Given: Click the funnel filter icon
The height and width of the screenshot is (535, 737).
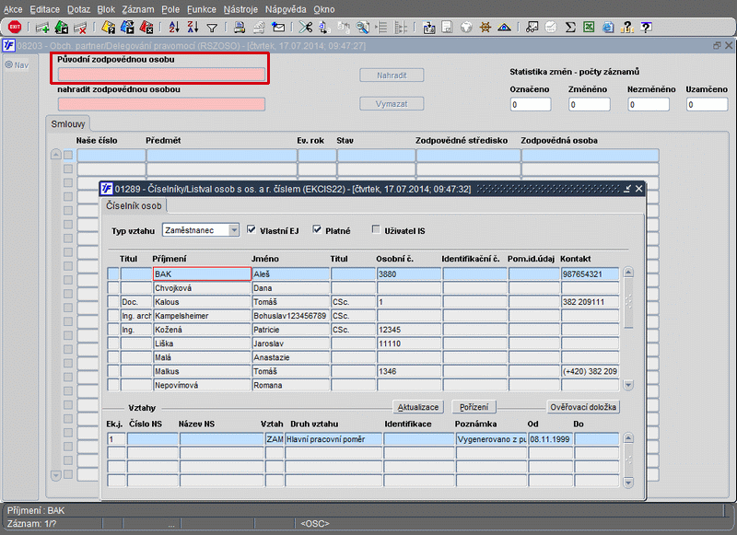Looking at the screenshot, I should [x=212, y=28].
